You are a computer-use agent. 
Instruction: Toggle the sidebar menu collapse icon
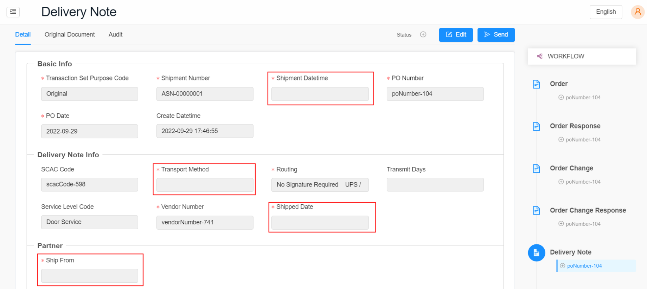pos(13,12)
